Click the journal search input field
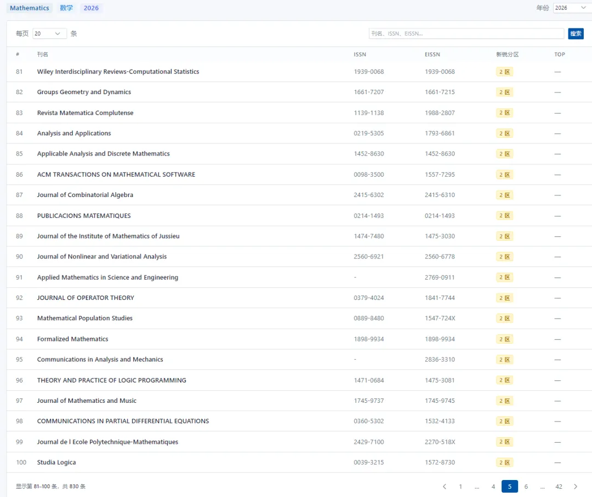 [x=466, y=33]
